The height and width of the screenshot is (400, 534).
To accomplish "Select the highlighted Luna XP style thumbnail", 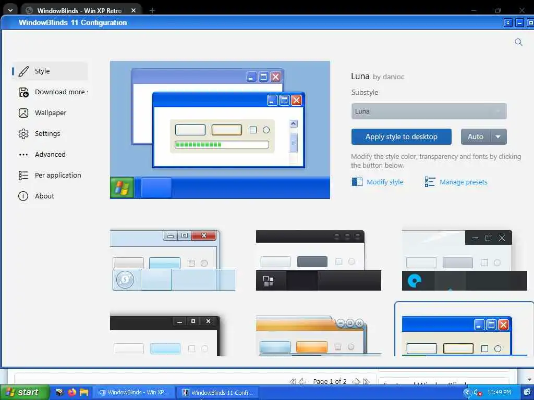I will click(x=464, y=329).
